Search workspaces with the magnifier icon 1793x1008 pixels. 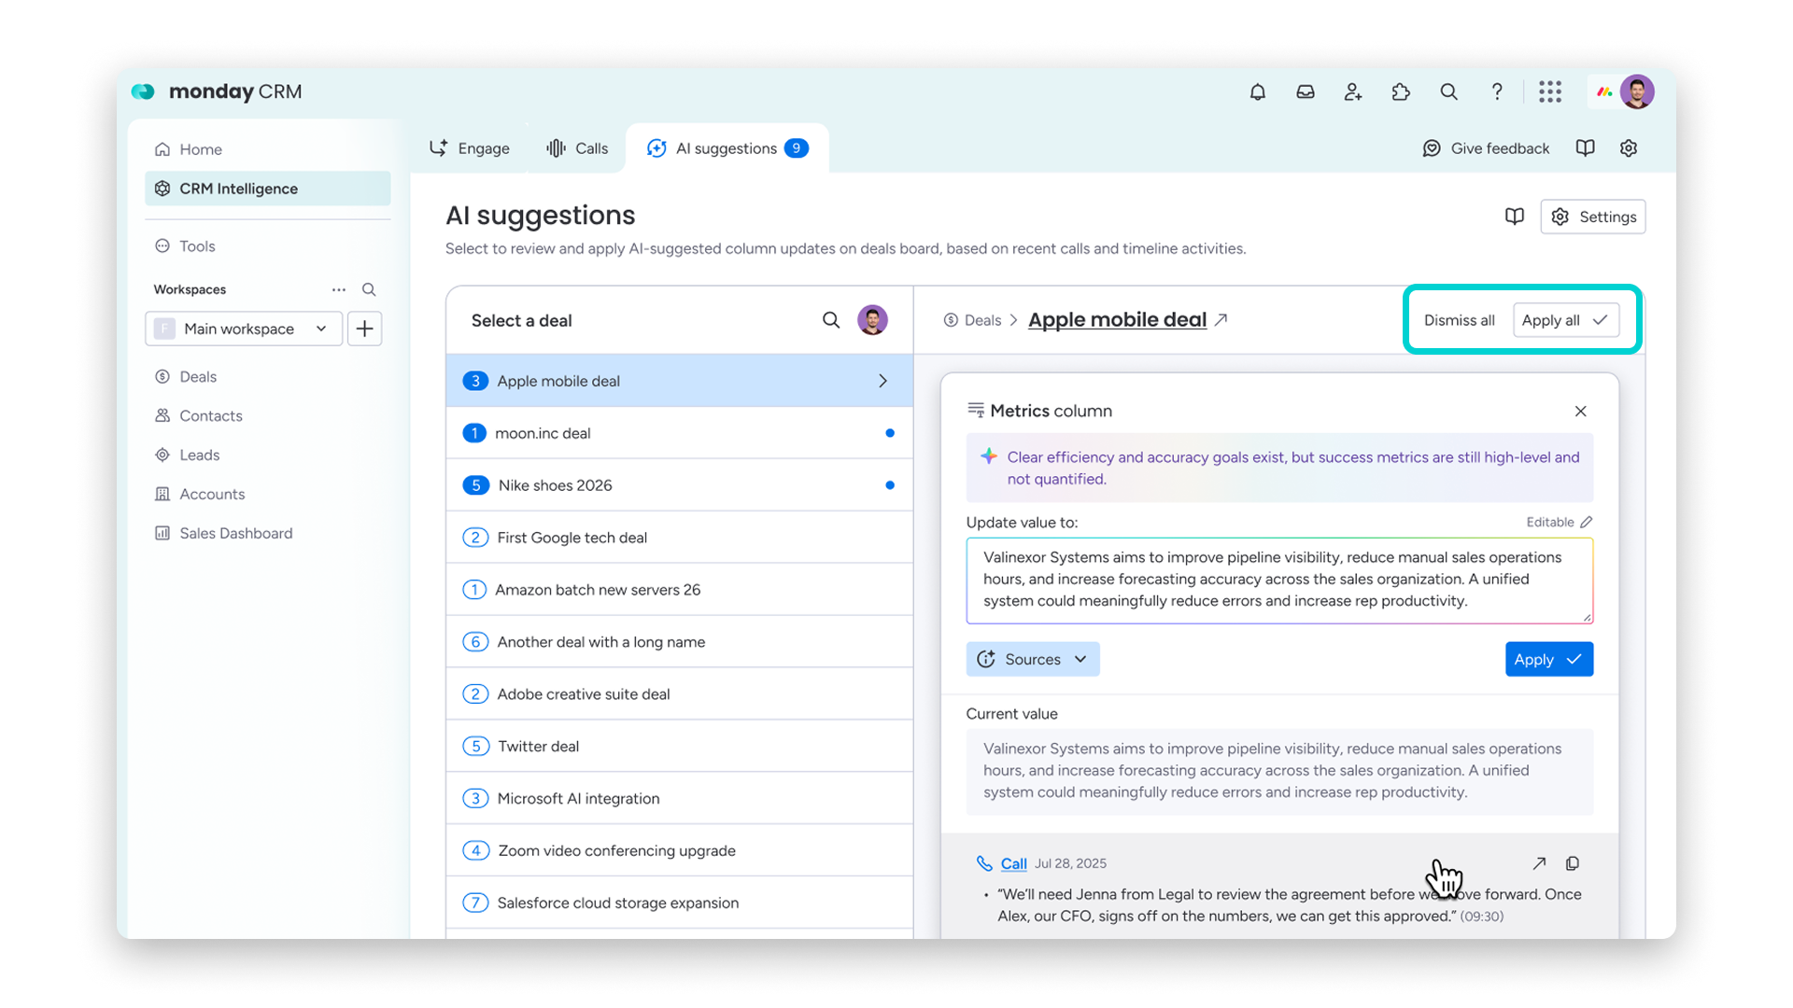369,289
